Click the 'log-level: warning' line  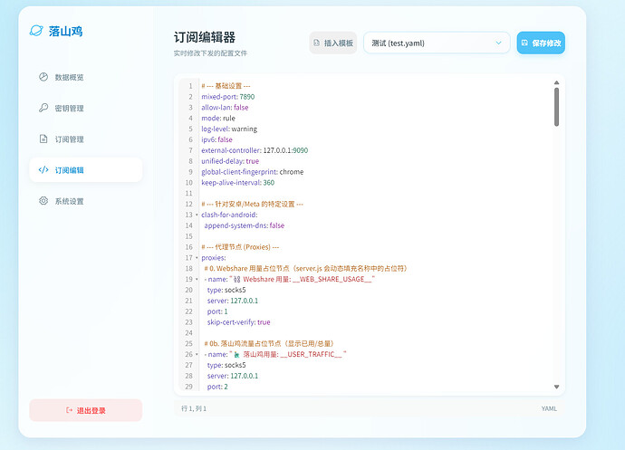point(229,129)
